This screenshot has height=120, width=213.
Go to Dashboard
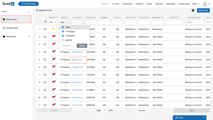coord(127,4)
